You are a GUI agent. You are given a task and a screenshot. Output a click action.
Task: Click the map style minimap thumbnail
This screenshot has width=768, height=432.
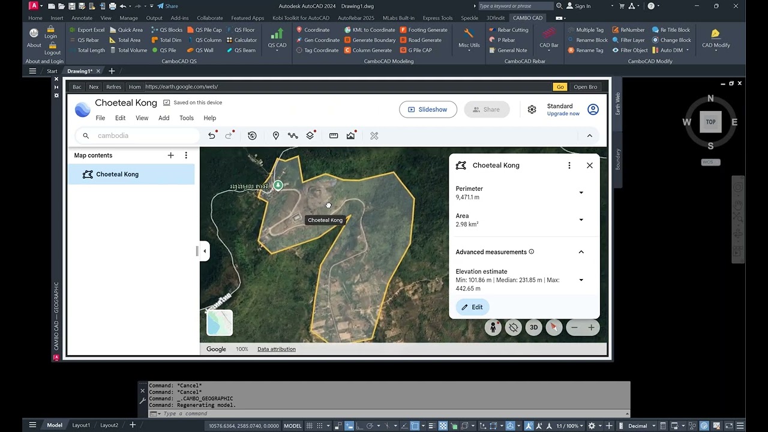pyautogui.click(x=220, y=323)
